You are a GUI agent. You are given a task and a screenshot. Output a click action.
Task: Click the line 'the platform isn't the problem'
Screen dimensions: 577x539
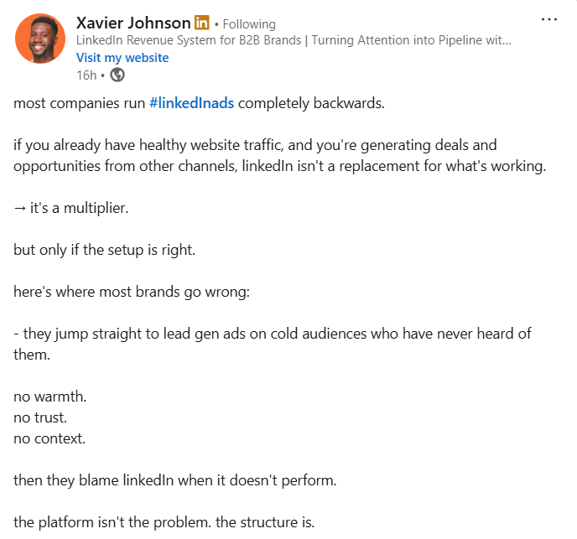point(164,522)
